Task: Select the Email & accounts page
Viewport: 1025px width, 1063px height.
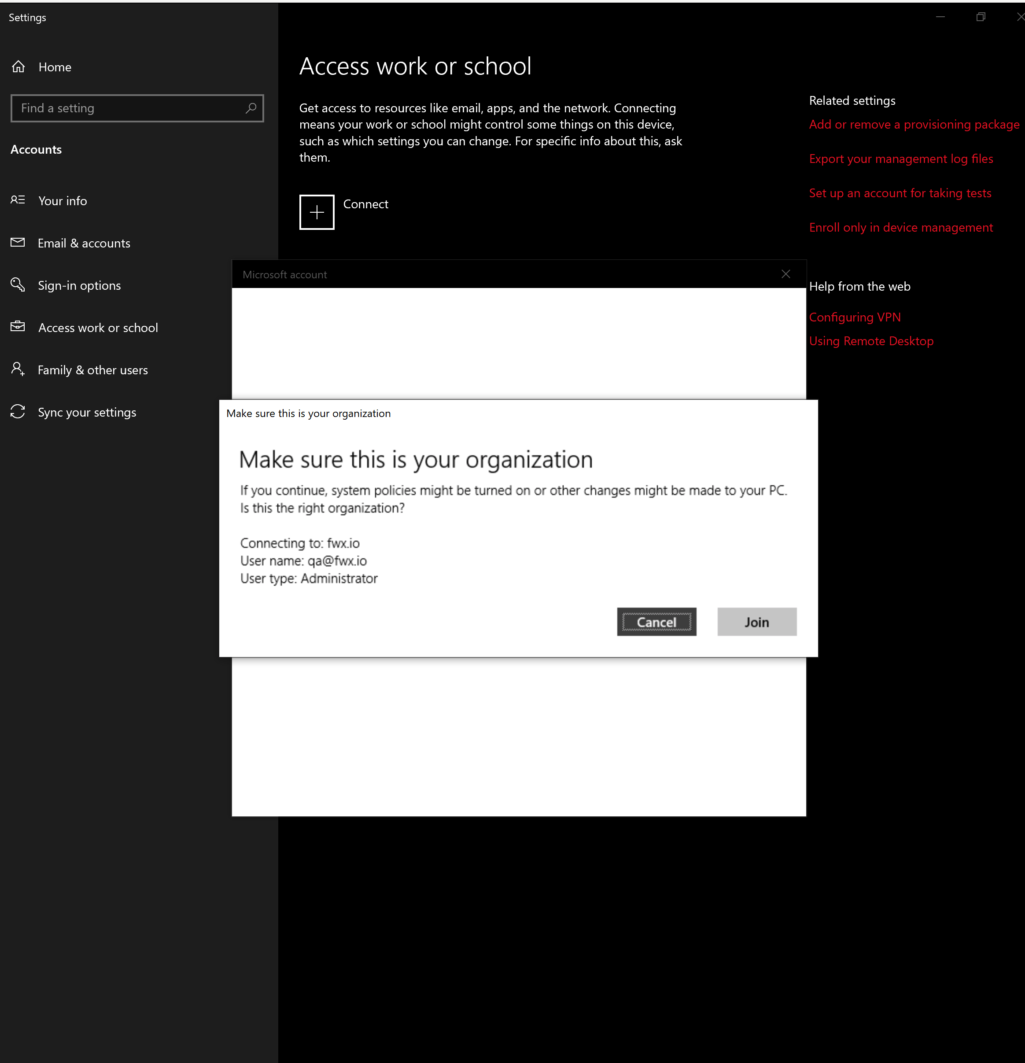Action: [x=84, y=243]
